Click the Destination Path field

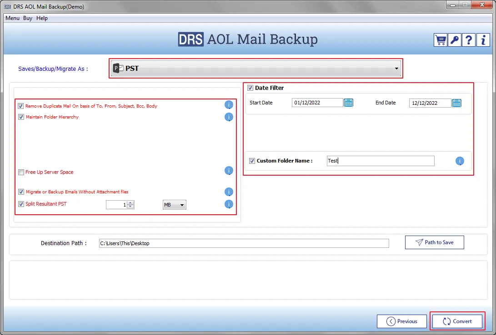tap(244, 243)
